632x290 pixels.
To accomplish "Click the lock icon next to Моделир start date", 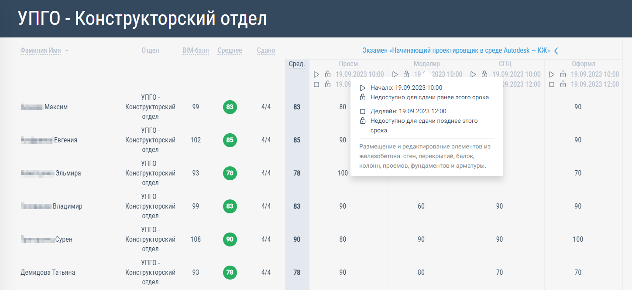I will click(406, 74).
